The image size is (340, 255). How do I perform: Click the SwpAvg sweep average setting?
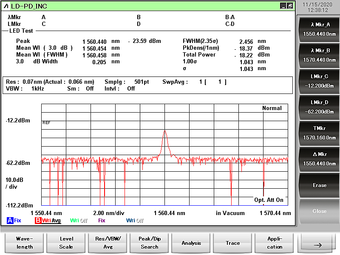pyautogui.click(x=195, y=82)
